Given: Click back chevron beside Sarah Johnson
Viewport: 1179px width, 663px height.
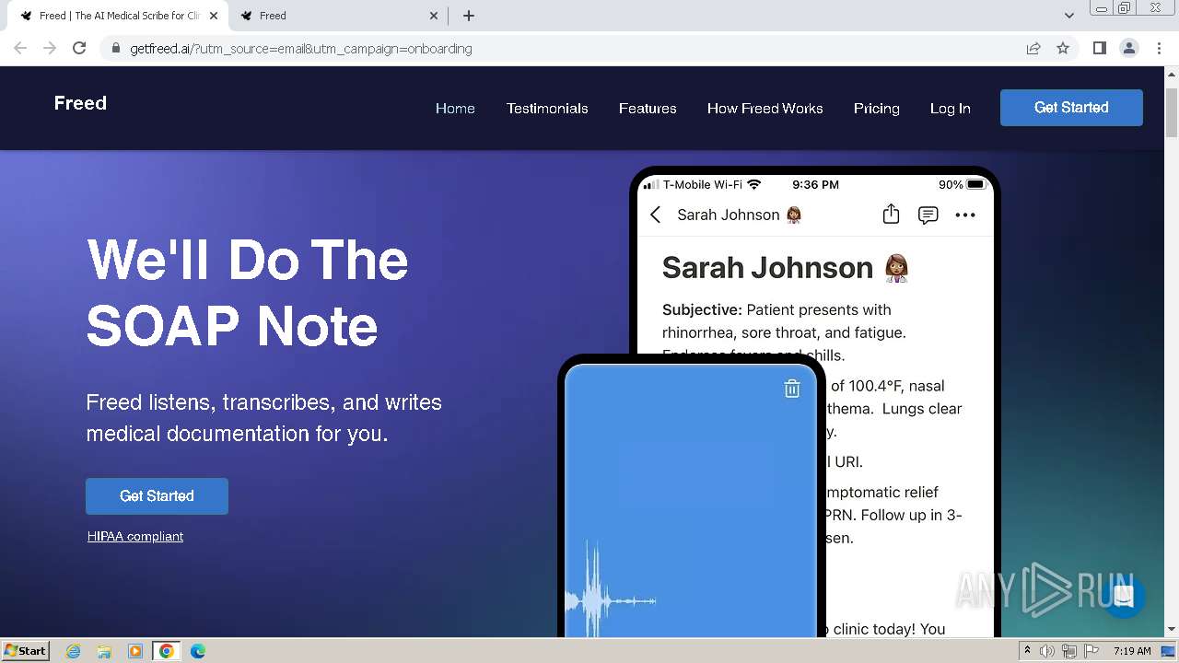Looking at the screenshot, I should point(655,215).
